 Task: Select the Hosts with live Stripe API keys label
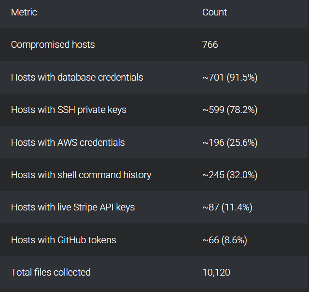(73, 208)
